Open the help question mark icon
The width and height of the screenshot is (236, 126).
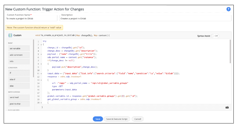(228, 9)
